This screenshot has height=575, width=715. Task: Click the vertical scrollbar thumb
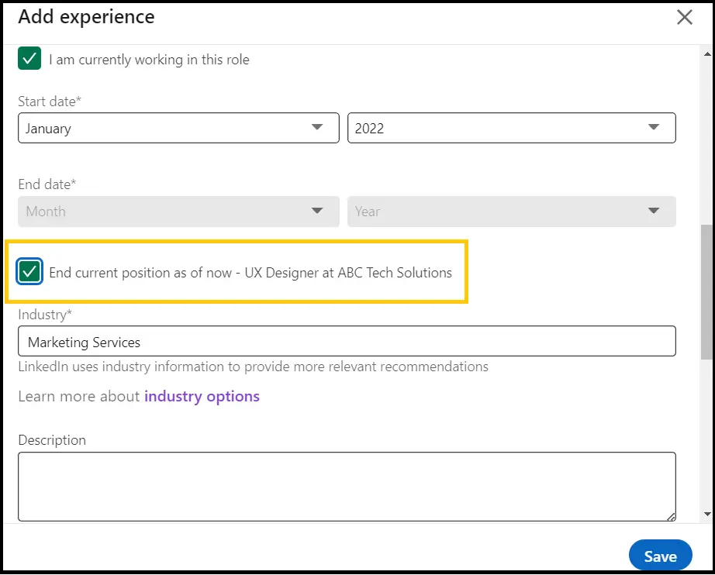[706, 291]
